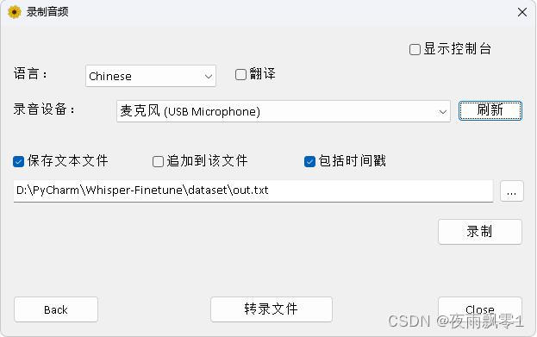
Task: Expand the 麦克风 (USB Microphone) device list
Action: pyautogui.click(x=284, y=111)
